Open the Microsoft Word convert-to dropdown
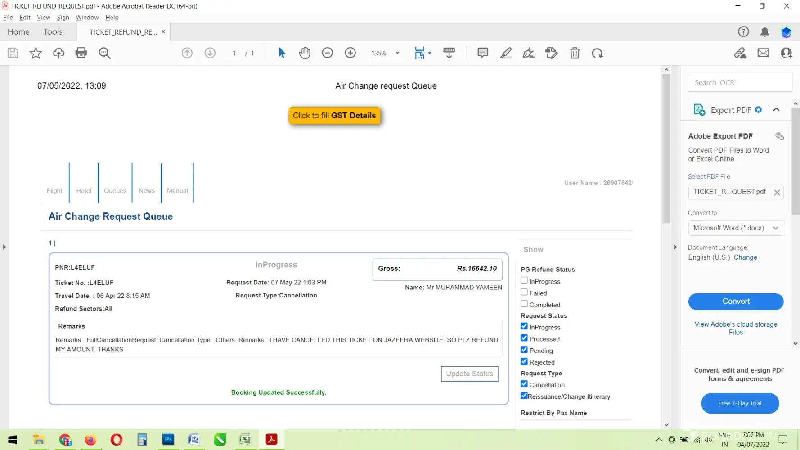Image resolution: width=800 pixels, height=450 pixels. (736, 228)
